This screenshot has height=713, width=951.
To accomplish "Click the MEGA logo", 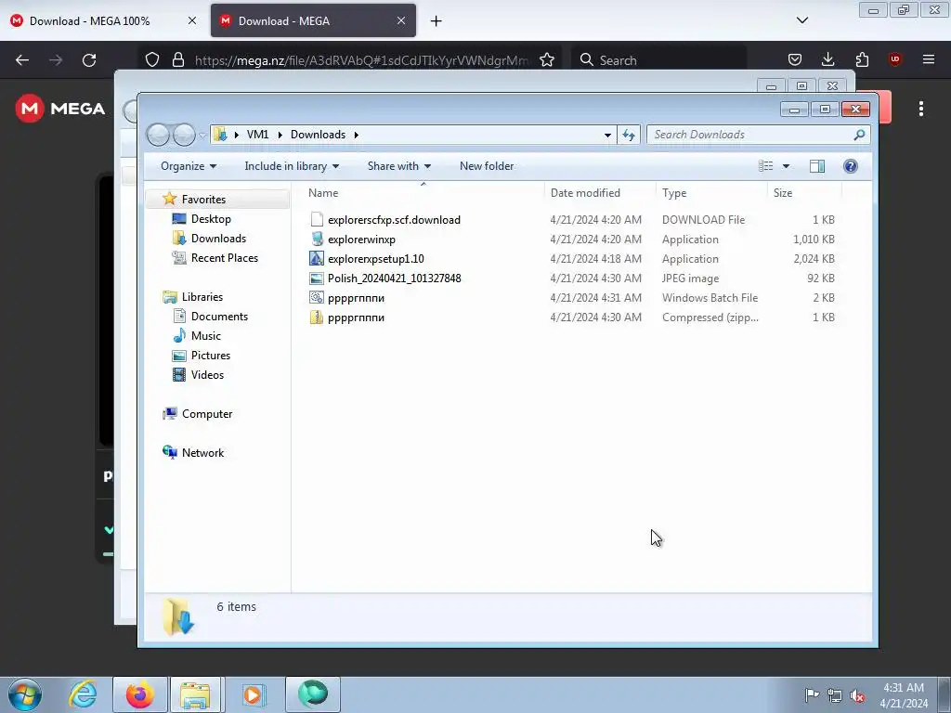I will pyautogui.click(x=60, y=109).
